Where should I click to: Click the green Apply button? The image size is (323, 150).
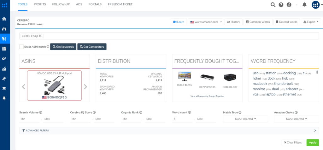click(x=313, y=142)
